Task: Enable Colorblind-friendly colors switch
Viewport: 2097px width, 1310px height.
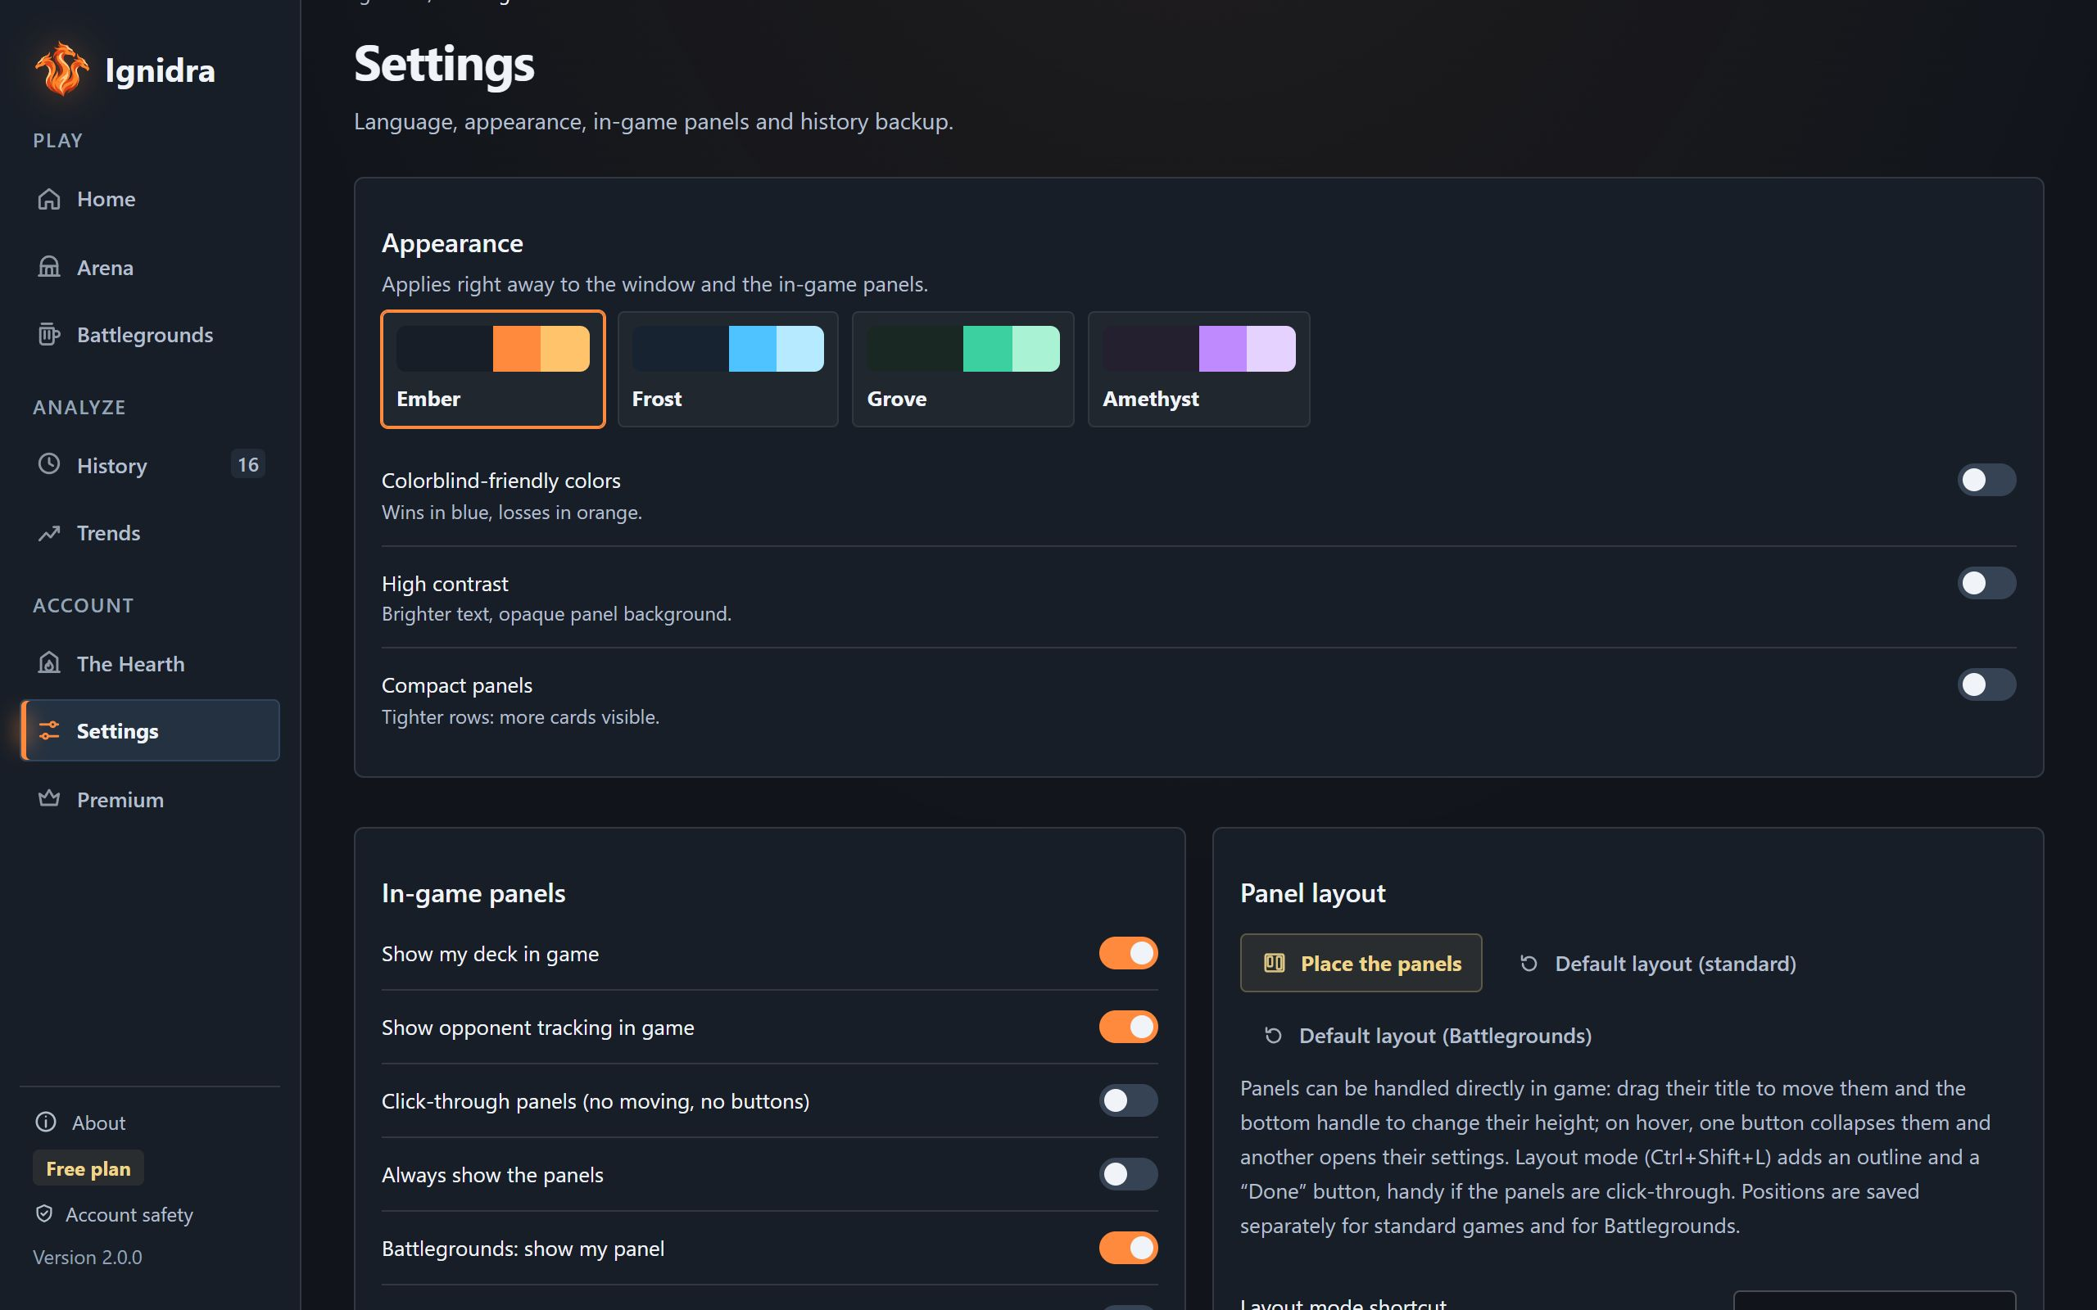Action: click(1986, 480)
